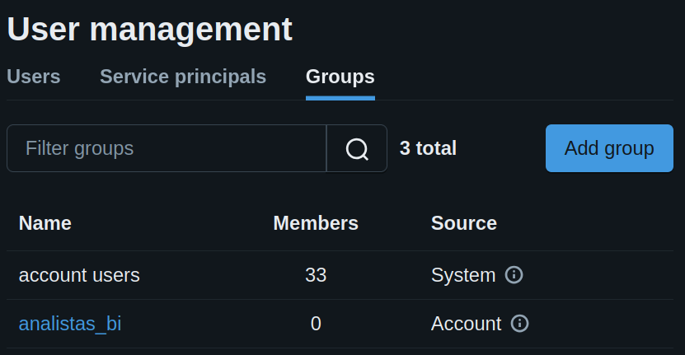The width and height of the screenshot is (685, 355).
Task: Open the analistas_bi group link
Action: (70, 324)
